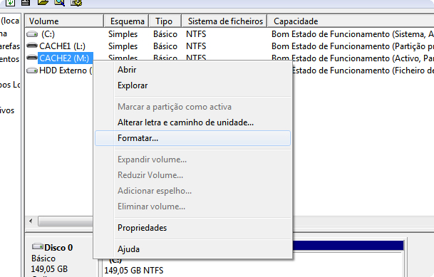Click NTFS in the (C:) row
Screen dimensions: 434x277
tap(196, 34)
